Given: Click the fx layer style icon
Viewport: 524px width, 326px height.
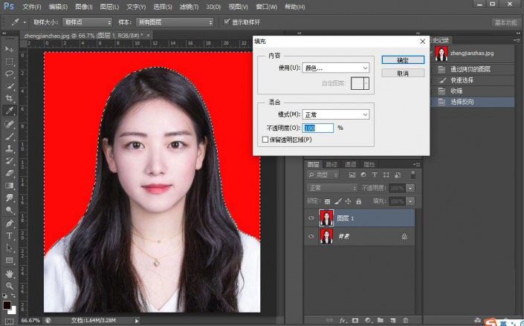Looking at the screenshot, I should (x=344, y=321).
